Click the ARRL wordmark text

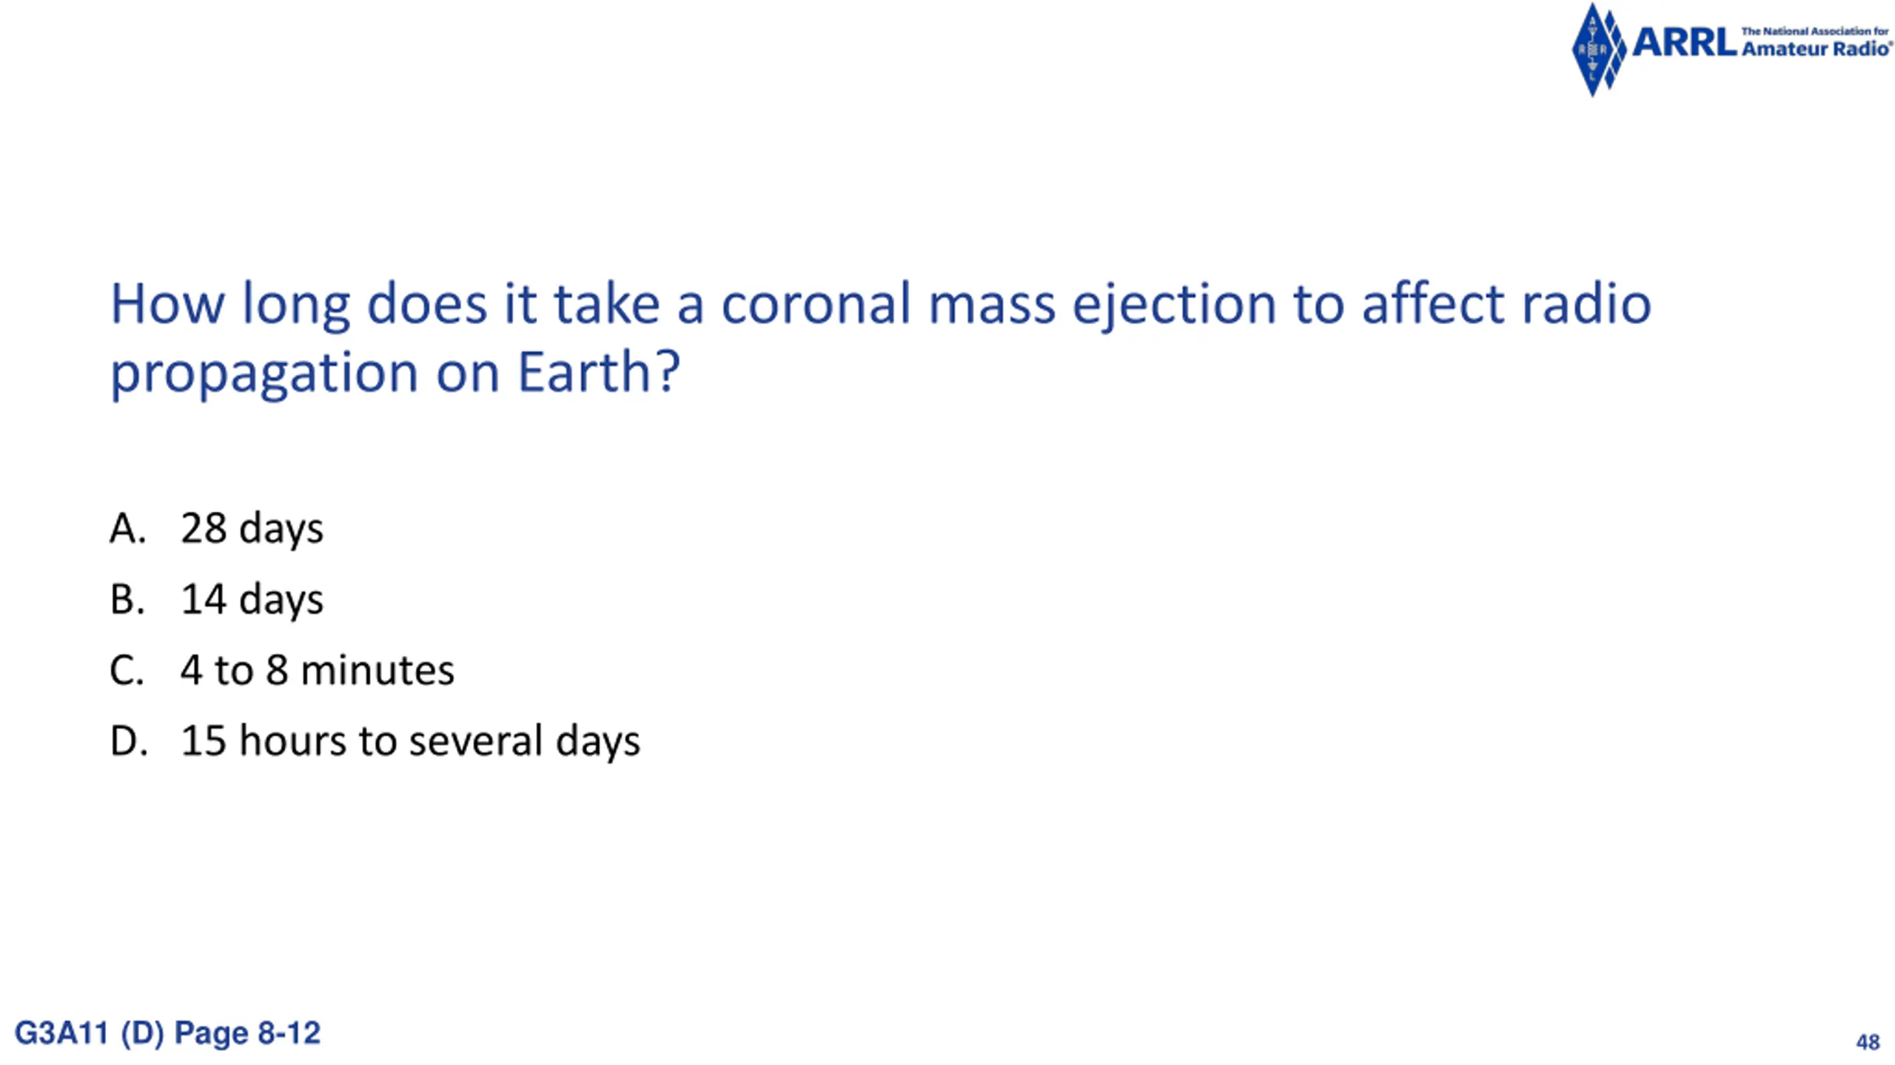[x=1683, y=42]
